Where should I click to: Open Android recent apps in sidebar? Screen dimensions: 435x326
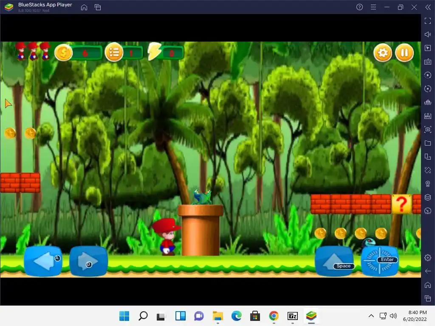pos(428,298)
